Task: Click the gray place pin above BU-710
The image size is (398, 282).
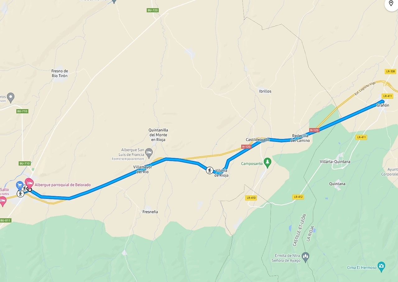Action: point(11,97)
